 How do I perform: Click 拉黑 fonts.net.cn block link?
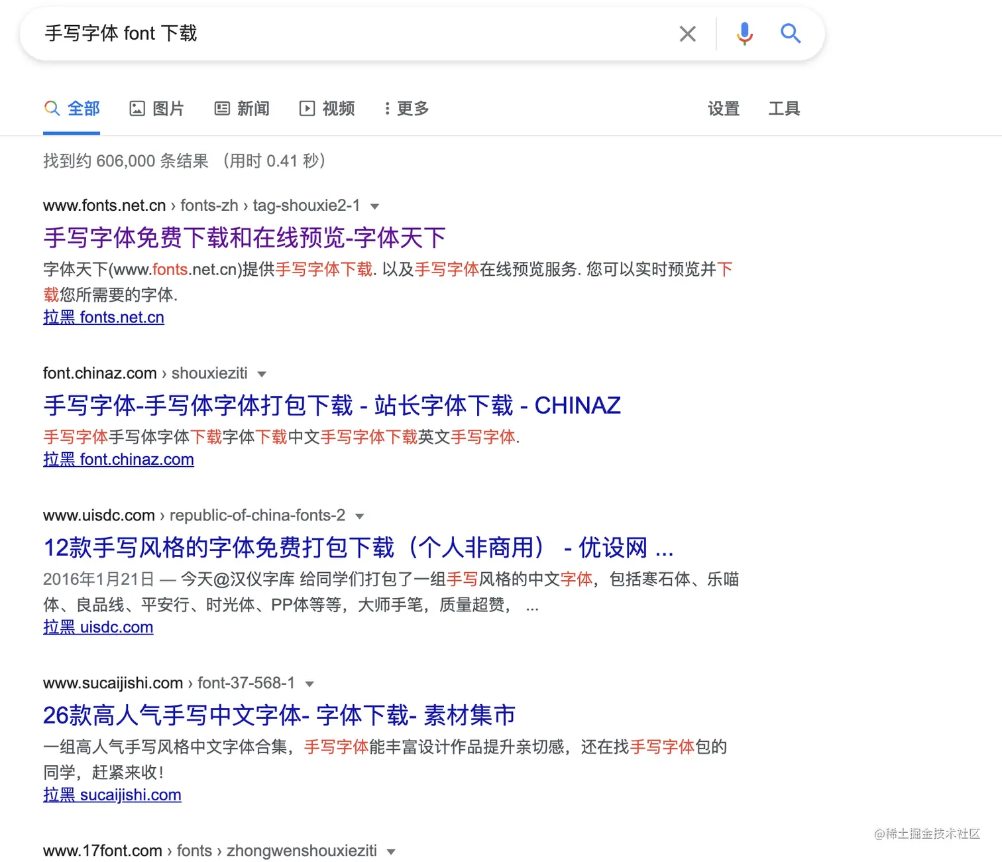pos(103,318)
